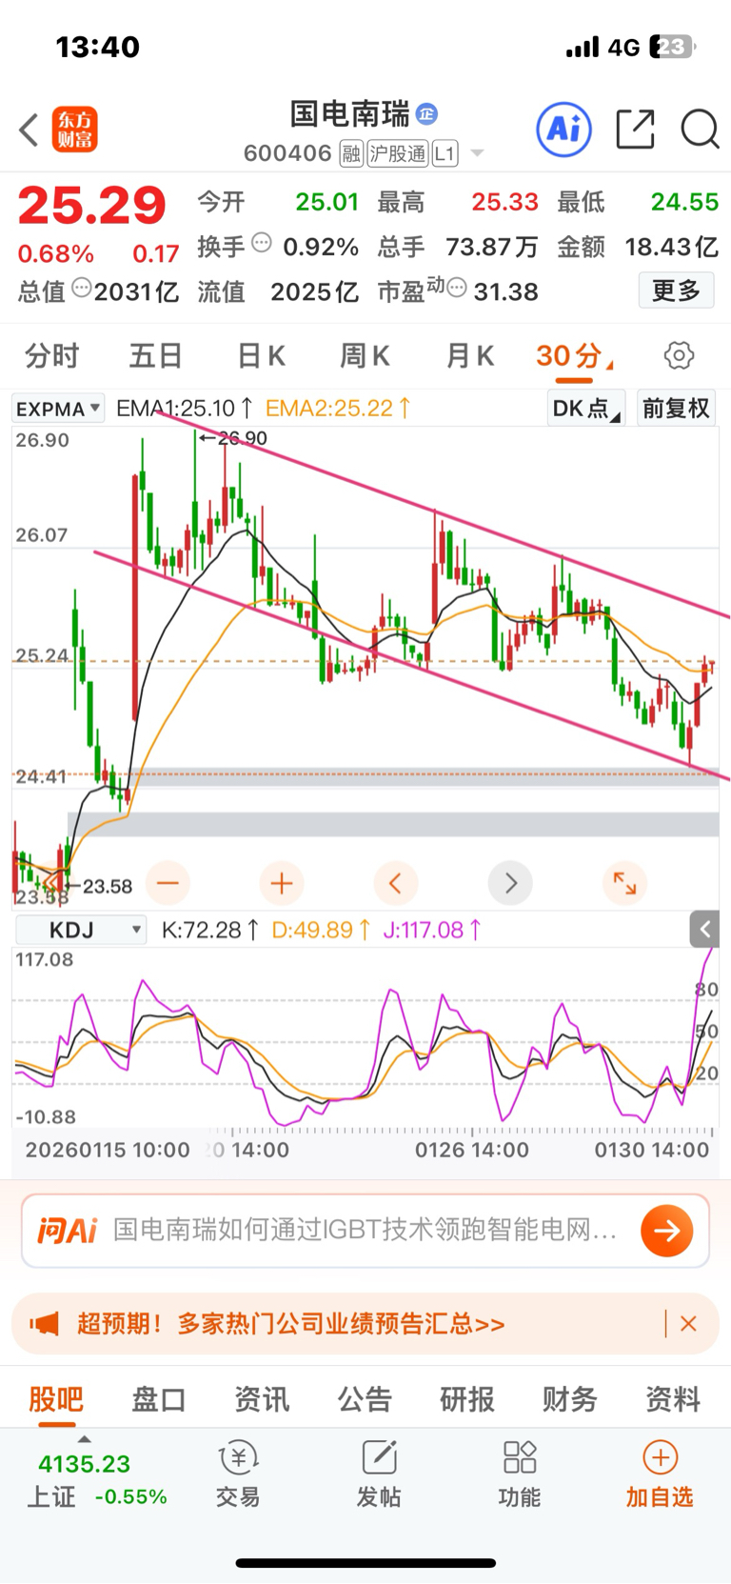The image size is (731, 1584).
Task: Switch to the 财务 tab
Action: [570, 1399]
